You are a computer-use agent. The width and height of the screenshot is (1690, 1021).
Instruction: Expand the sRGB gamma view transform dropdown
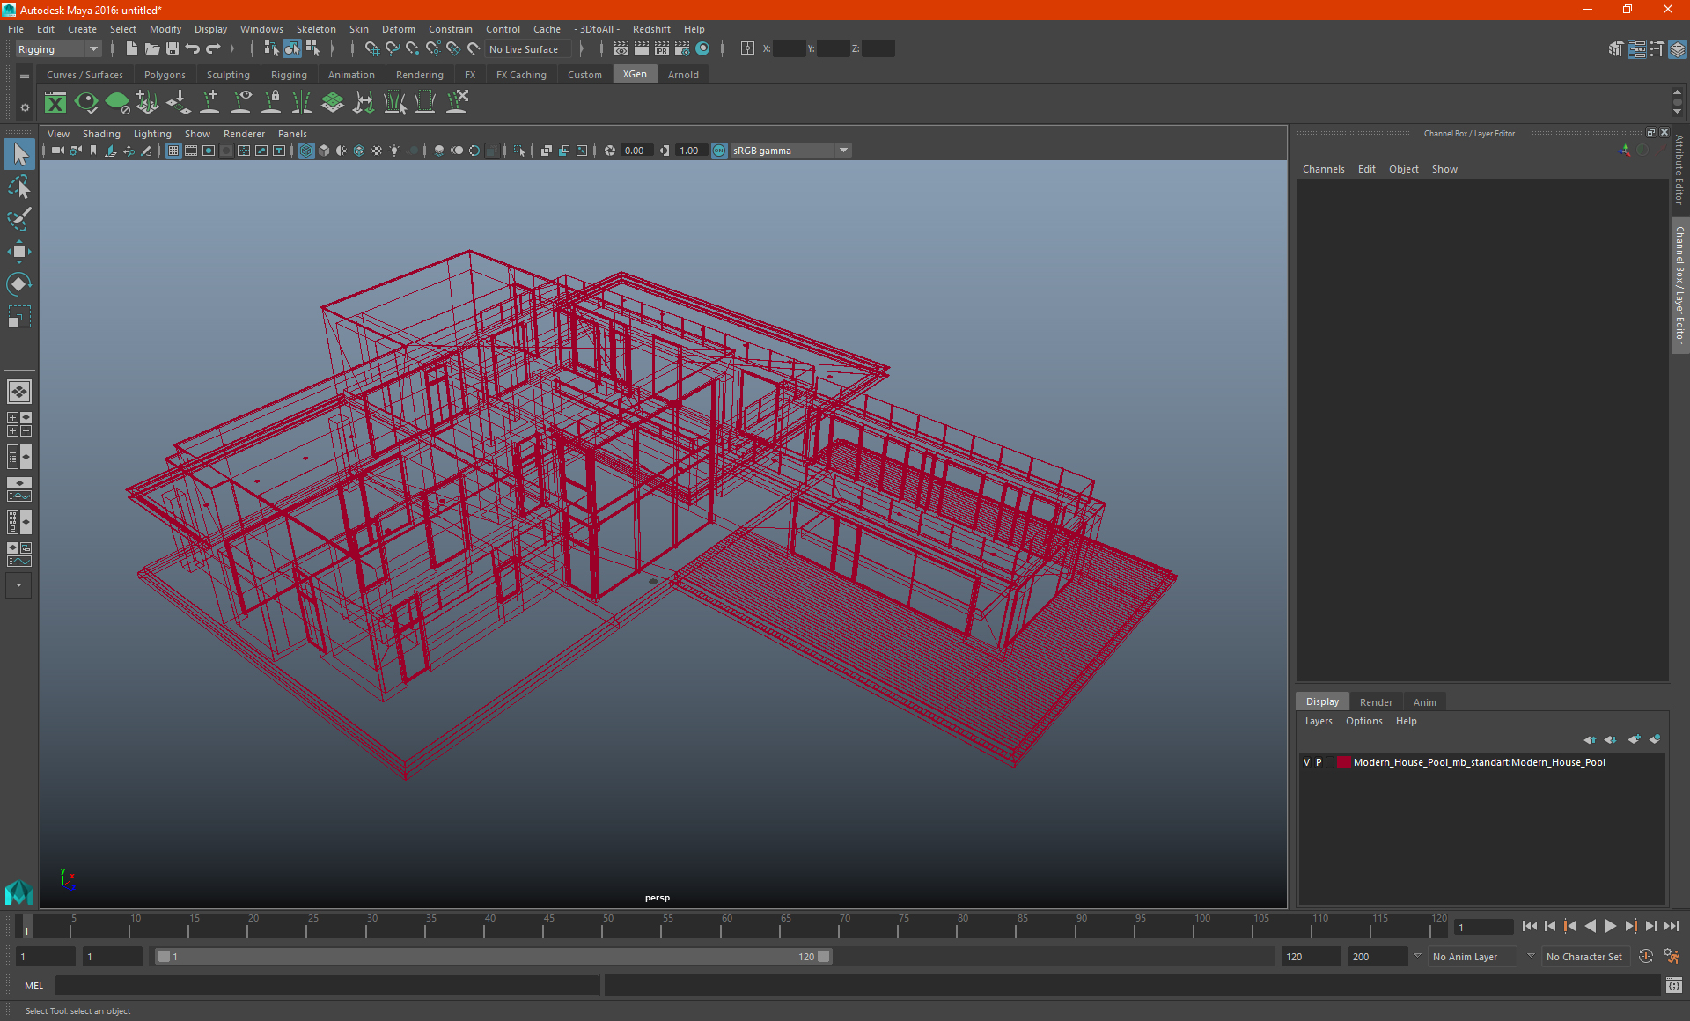tap(843, 151)
